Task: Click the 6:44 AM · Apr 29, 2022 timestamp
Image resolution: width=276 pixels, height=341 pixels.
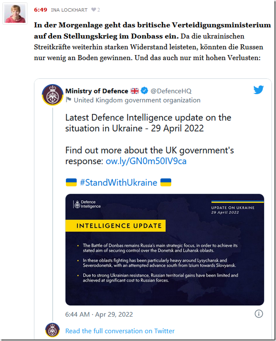Action: pyautogui.click(x=99, y=314)
